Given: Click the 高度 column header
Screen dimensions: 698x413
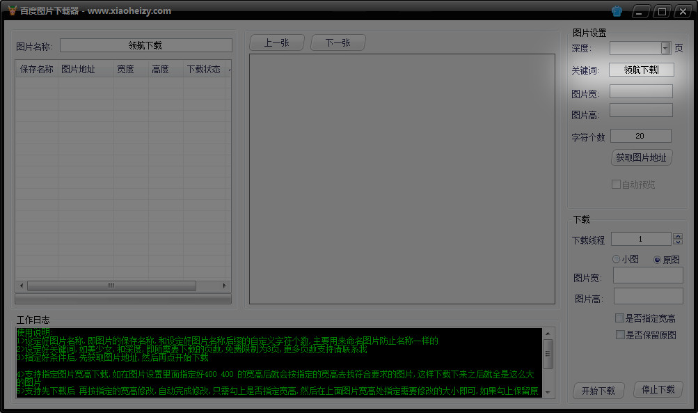Looking at the screenshot, I should (165, 69).
